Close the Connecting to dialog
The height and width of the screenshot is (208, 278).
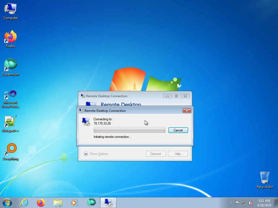pyautogui.click(x=187, y=110)
